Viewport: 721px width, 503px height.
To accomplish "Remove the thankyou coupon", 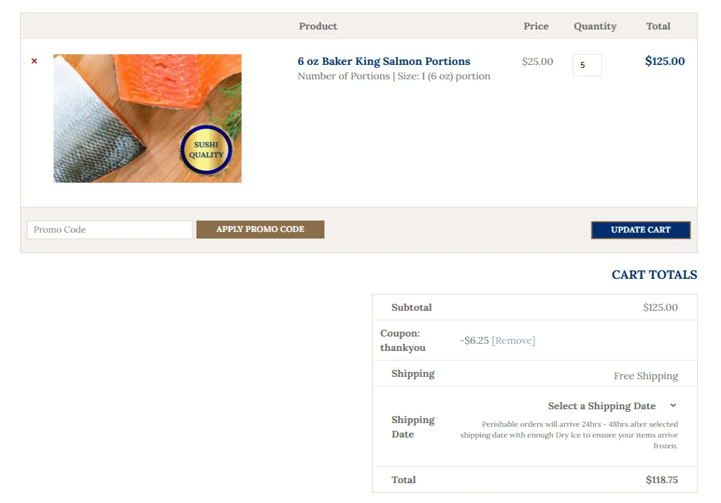I will [x=513, y=340].
